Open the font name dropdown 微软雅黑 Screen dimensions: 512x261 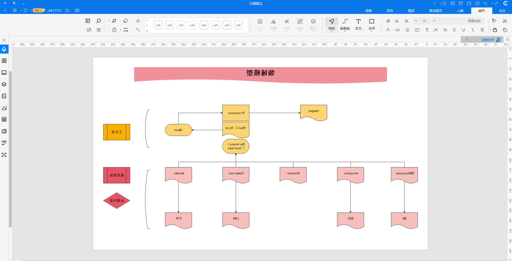click(458, 21)
